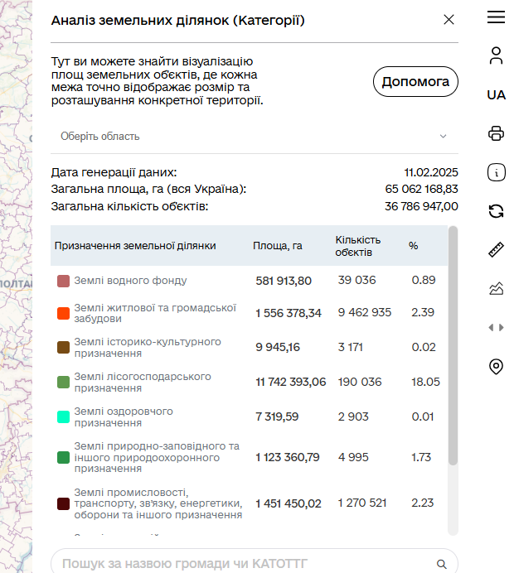The height and width of the screenshot is (573, 514).
Task: Select Землі оздоровчого призначення label
Action: (124, 417)
